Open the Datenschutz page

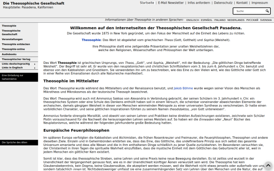click(x=223, y=3)
